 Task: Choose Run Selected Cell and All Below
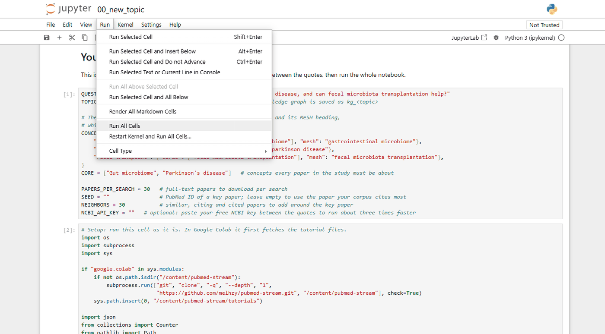coord(184,97)
